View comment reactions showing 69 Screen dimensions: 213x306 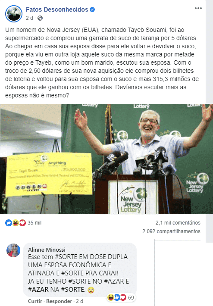click(x=121, y=297)
